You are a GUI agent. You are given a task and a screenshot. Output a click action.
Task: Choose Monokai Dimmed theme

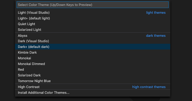93,64
